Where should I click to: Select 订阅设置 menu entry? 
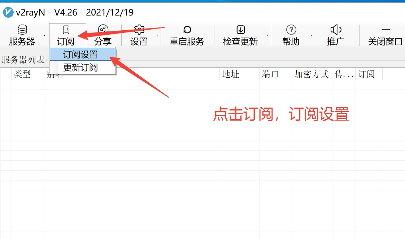pyautogui.click(x=82, y=54)
